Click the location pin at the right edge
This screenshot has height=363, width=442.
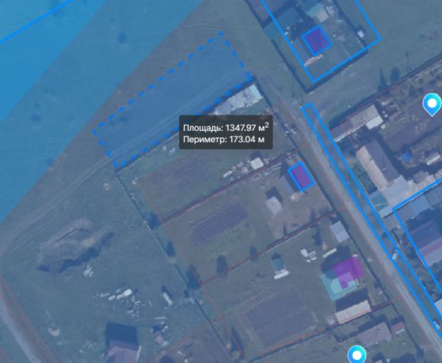tap(433, 103)
